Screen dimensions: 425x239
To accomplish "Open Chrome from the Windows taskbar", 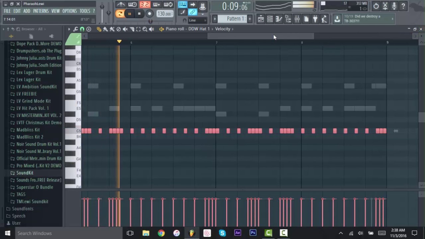I will [x=161, y=233].
